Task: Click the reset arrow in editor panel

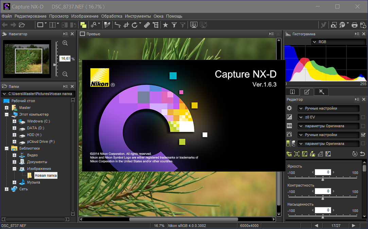Action: click(362, 154)
